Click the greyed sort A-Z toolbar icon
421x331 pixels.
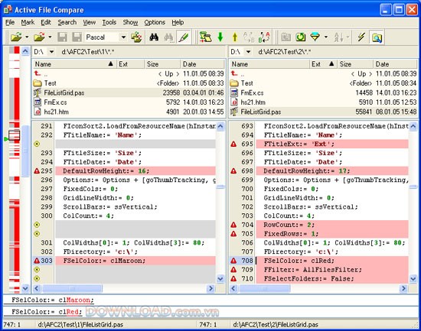click(338, 37)
